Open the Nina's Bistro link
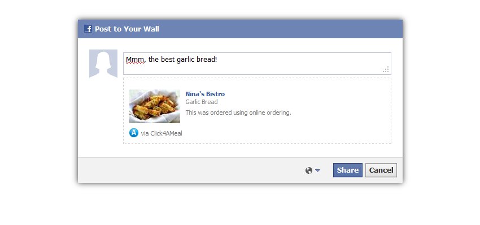 205,94
